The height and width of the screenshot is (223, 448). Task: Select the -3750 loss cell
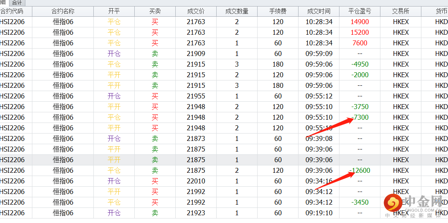click(x=360, y=107)
